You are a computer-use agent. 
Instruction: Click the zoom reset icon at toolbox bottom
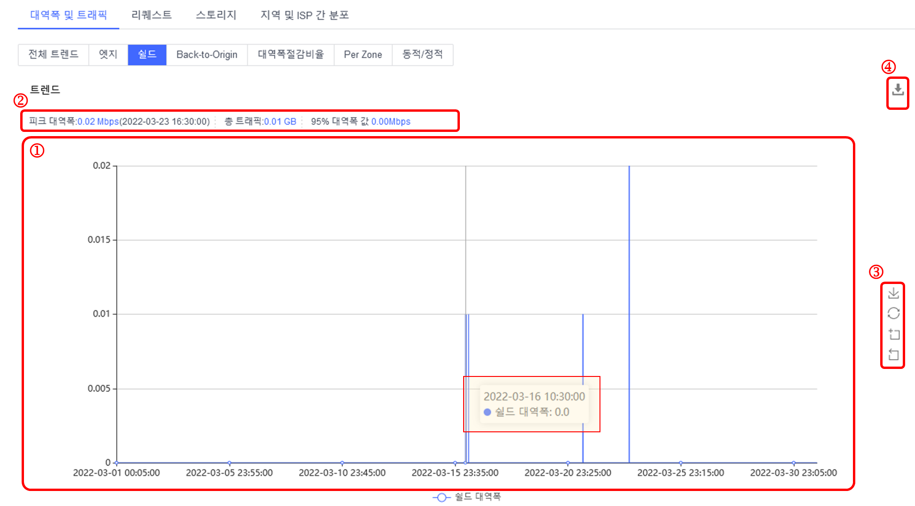tap(893, 355)
